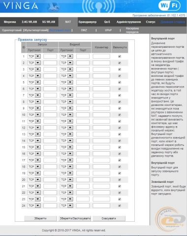The width and height of the screenshot is (187, 236).
Task: Toggle the enable checkbox in row 8
Action: (x=120, y=102)
